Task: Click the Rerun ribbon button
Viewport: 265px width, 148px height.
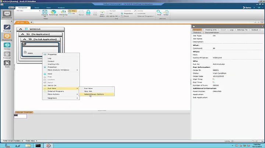Action: coord(81,13)
